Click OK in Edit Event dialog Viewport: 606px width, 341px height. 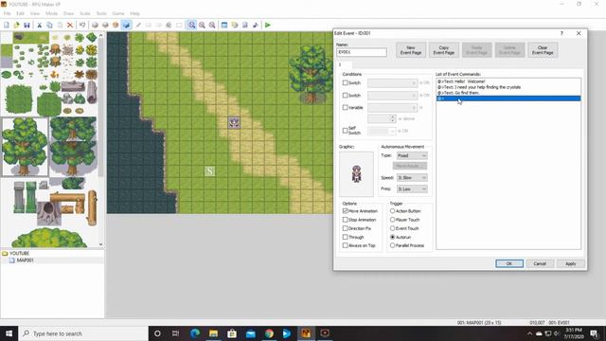[509, 263]
